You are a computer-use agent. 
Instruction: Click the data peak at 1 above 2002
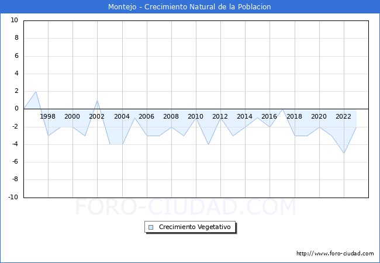(x=97, y=101)
